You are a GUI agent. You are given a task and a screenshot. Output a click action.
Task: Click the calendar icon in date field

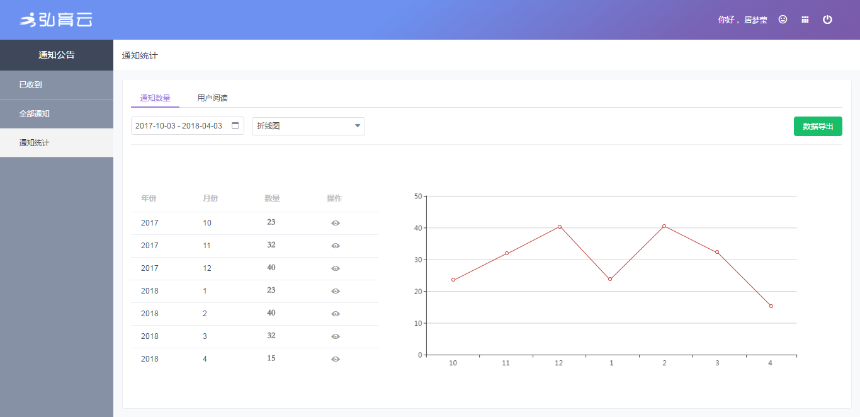(235, 125)
